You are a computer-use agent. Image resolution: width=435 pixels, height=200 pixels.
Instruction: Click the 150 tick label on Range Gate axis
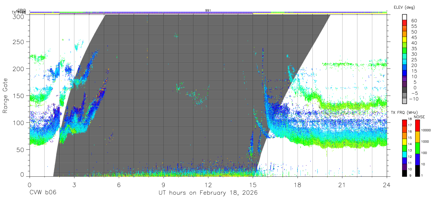coord(18,96)
